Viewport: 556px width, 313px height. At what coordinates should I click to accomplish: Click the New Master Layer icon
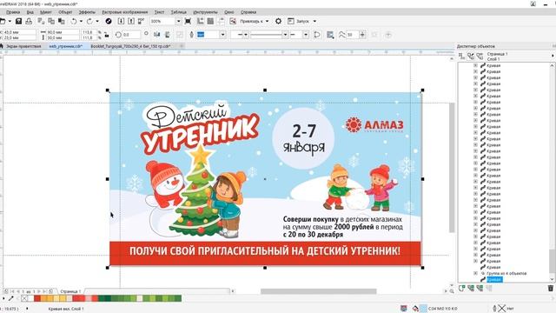pos(471,289)
